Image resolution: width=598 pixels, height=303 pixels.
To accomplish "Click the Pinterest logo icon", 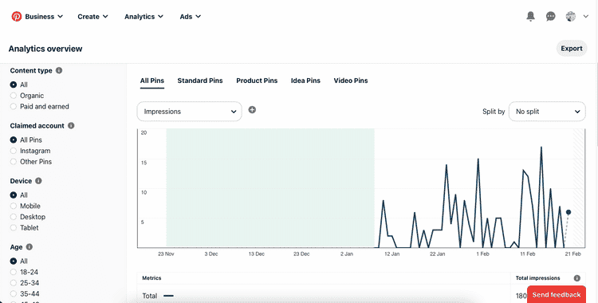I will [x=17, y=17].
